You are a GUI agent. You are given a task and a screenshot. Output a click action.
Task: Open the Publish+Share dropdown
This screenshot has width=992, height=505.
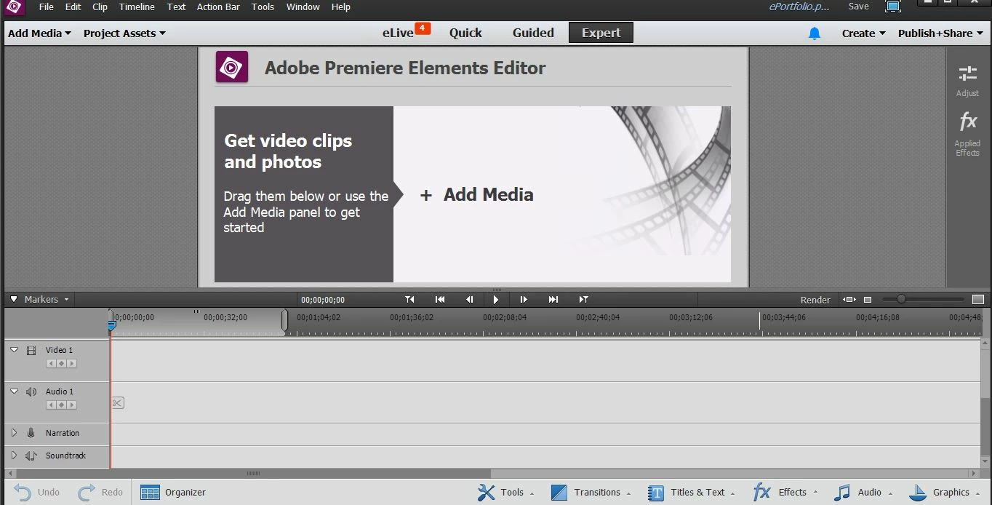click(x=940, y=33)
